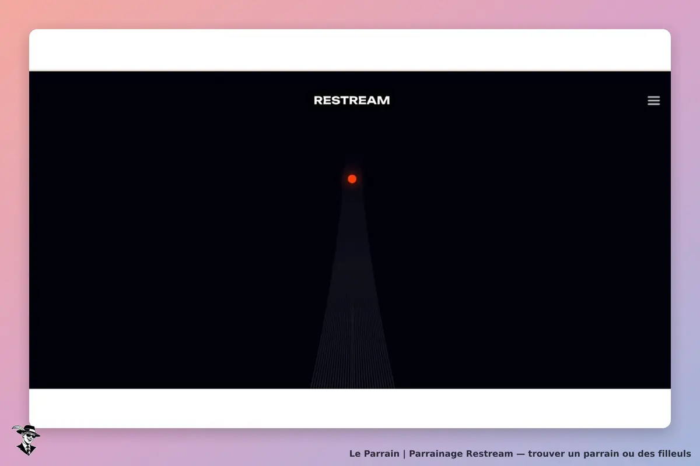Open the hamburger menu icon
The height and width of the screenshot is (466, 700).
click(x=653, y=101)
